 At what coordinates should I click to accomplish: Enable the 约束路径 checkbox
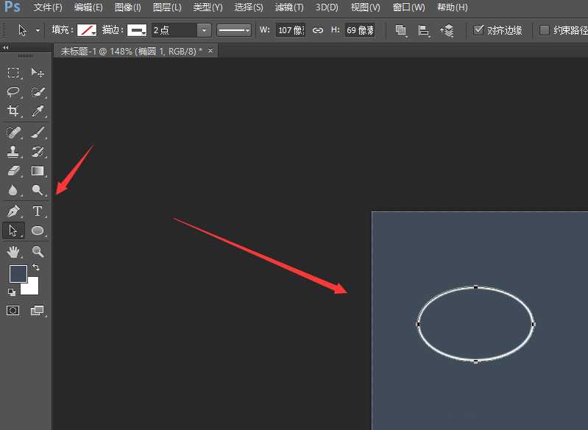tap(545, 30)
